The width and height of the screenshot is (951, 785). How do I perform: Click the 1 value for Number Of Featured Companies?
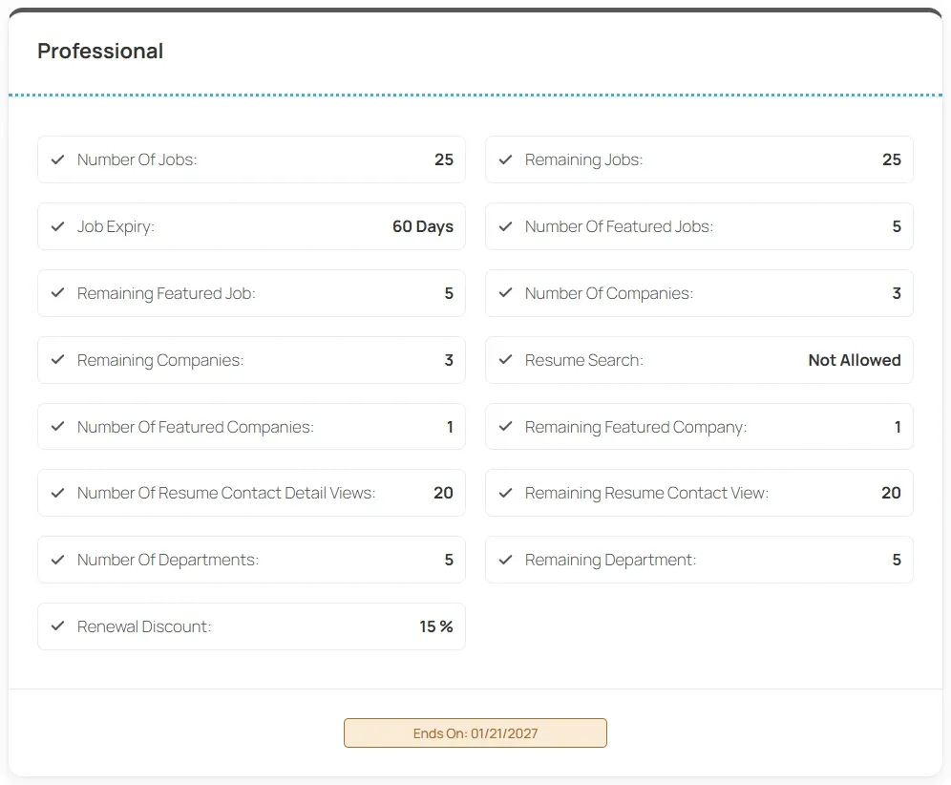450,427
